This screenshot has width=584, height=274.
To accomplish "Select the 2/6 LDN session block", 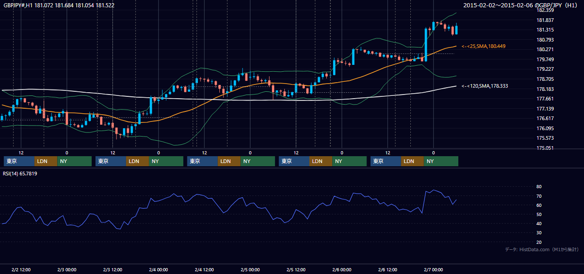I will [x=412, y=161].
